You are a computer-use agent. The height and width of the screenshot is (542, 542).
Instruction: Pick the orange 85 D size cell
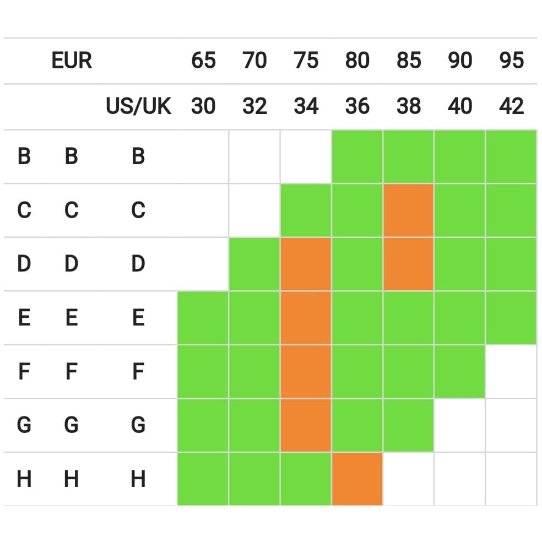pos(408,264)
